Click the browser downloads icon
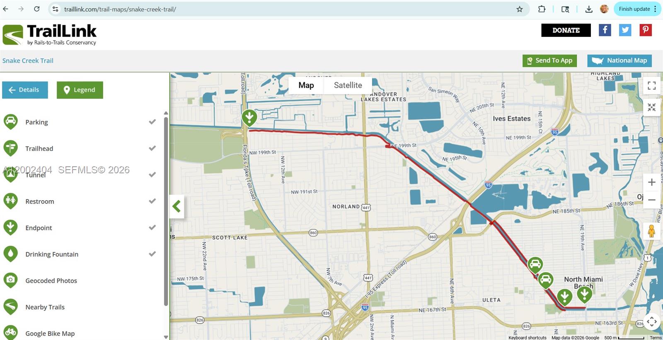 pyautogui.click(x=588, y=9)
